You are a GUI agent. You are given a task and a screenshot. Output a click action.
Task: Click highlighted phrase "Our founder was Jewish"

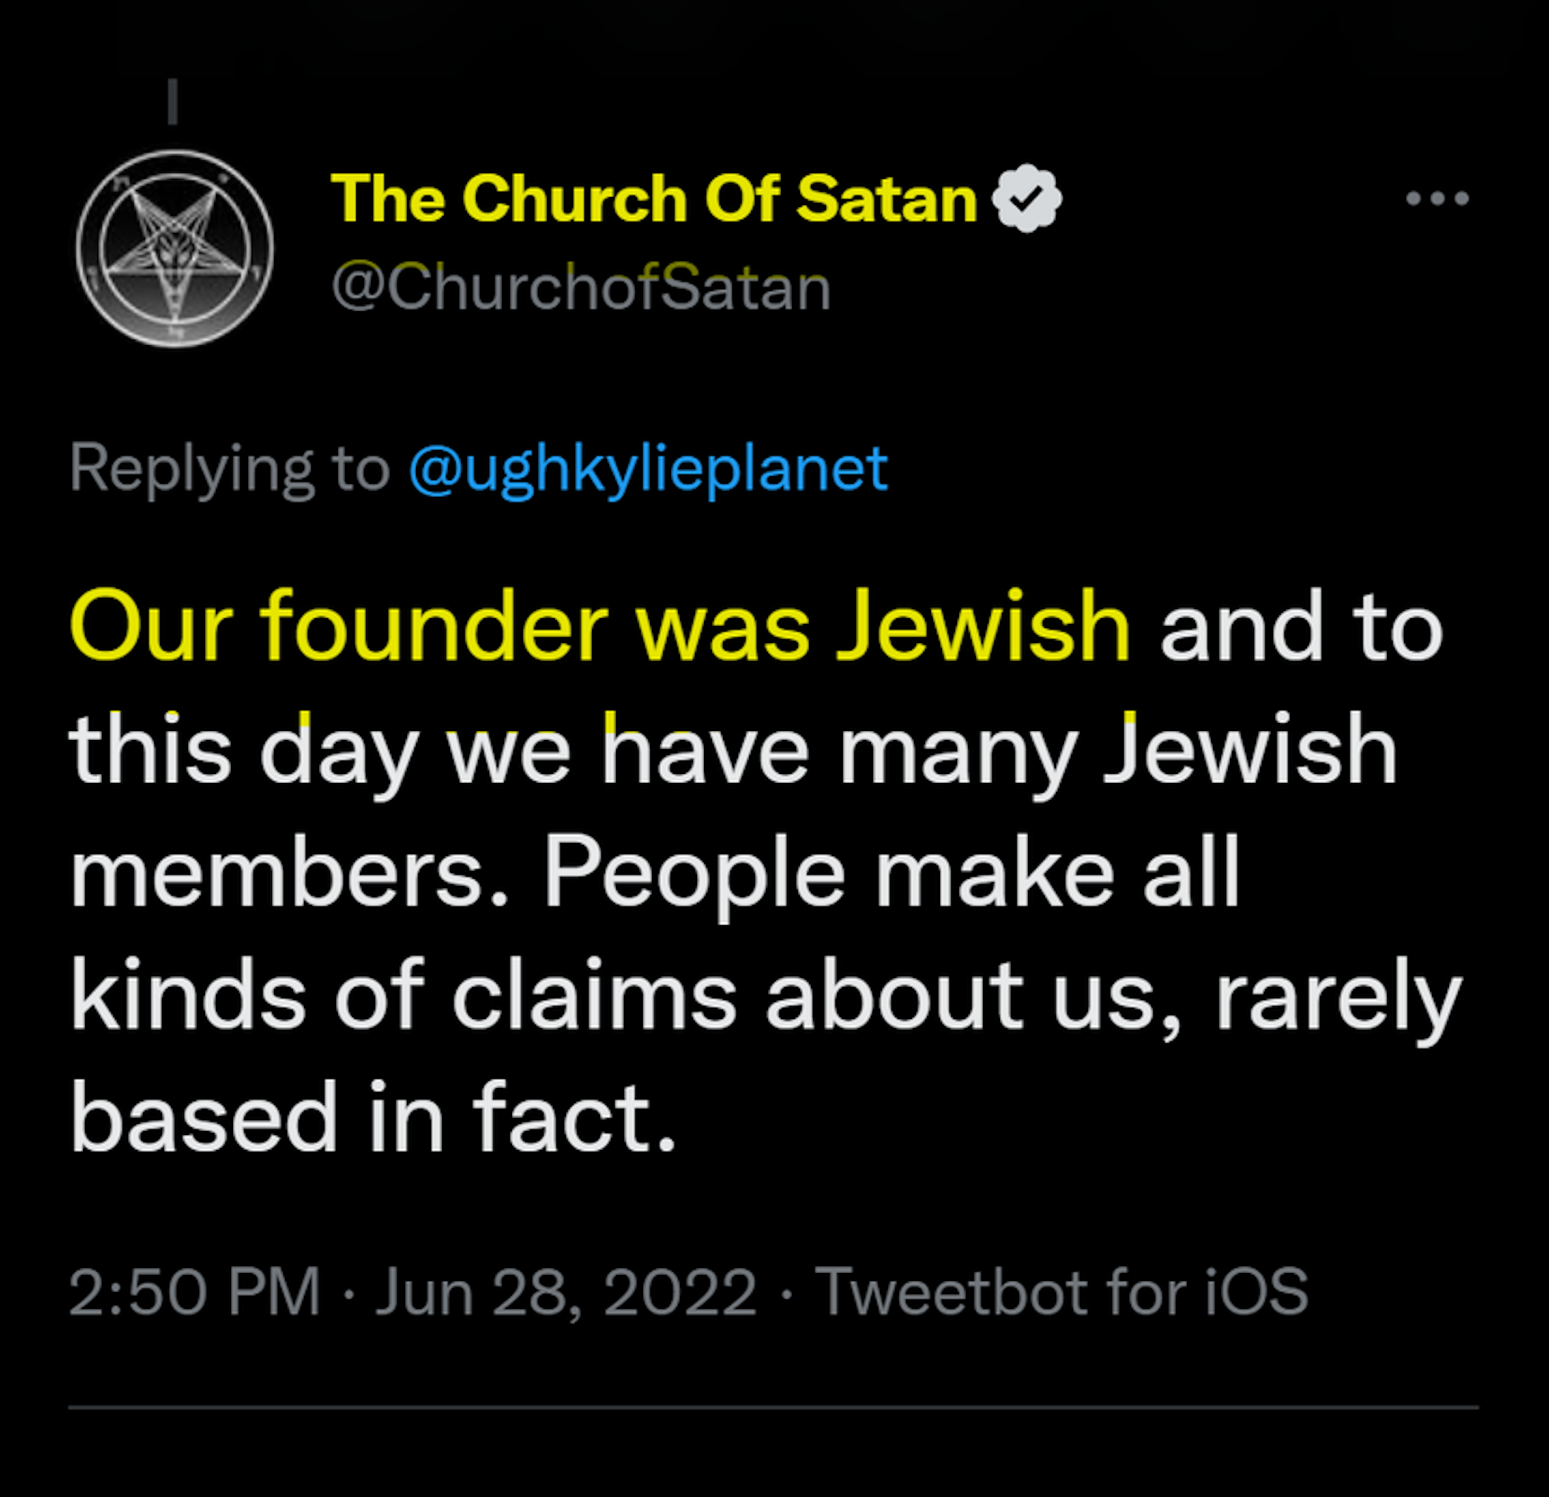(599, 626)
